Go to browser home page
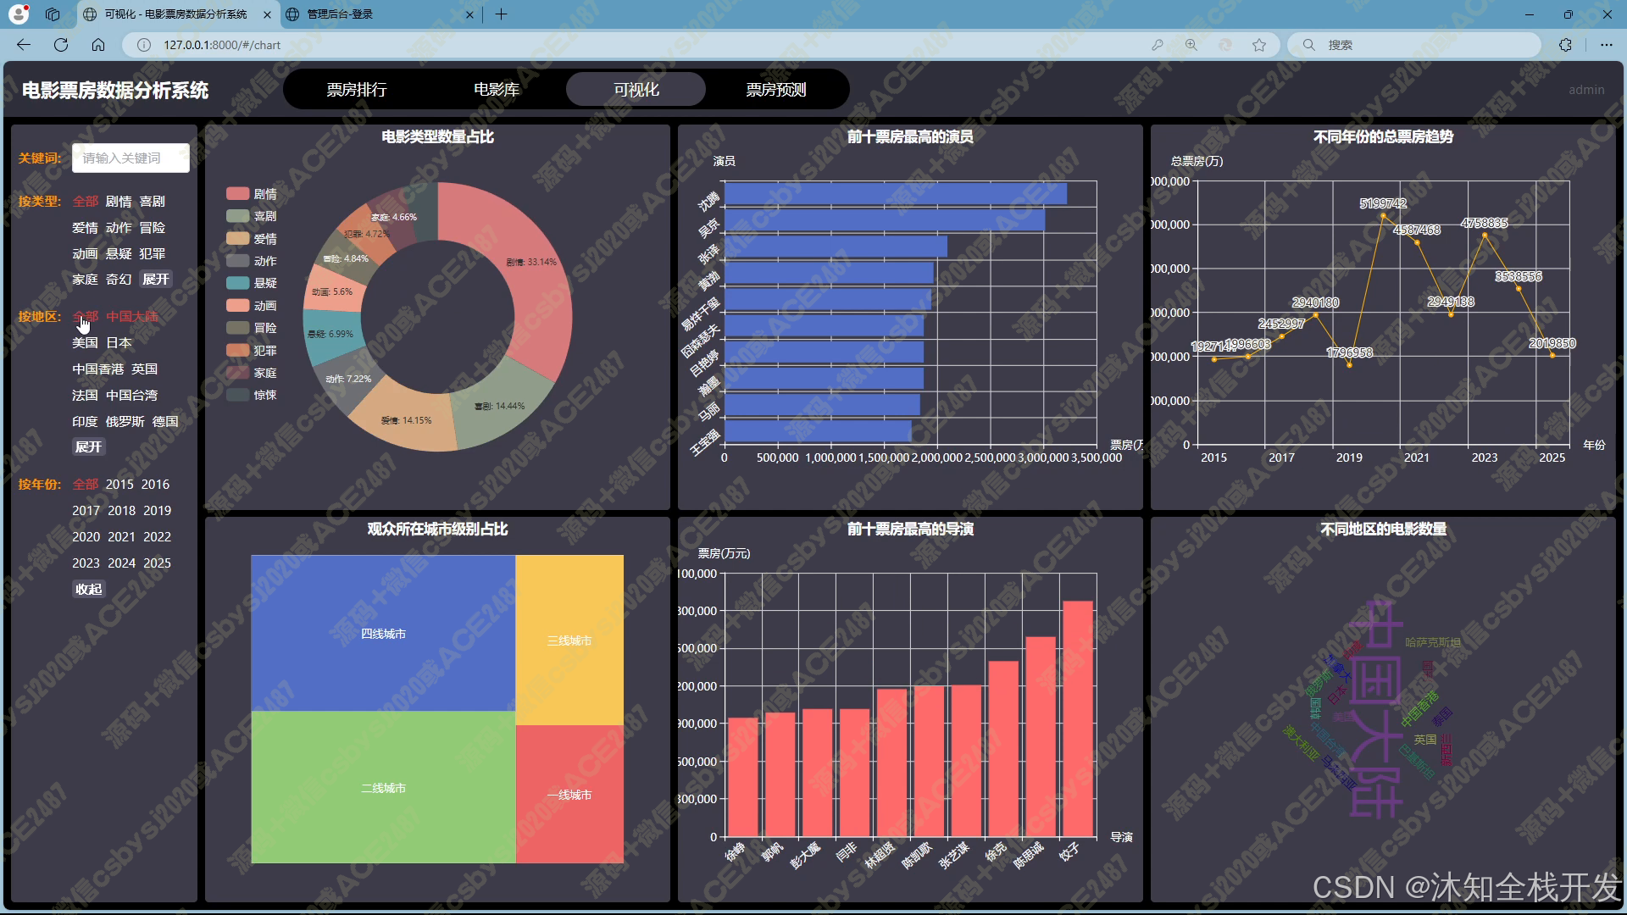Screen dimensions: 1627x915 98,45
